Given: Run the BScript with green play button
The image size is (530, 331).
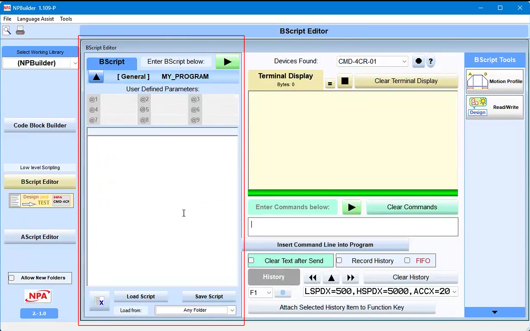Looking at the screenshot, I should pos(227,62).
